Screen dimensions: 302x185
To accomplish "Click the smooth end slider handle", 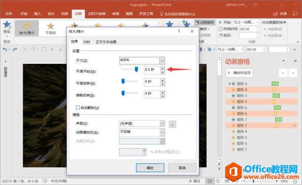I will [123, 81].
